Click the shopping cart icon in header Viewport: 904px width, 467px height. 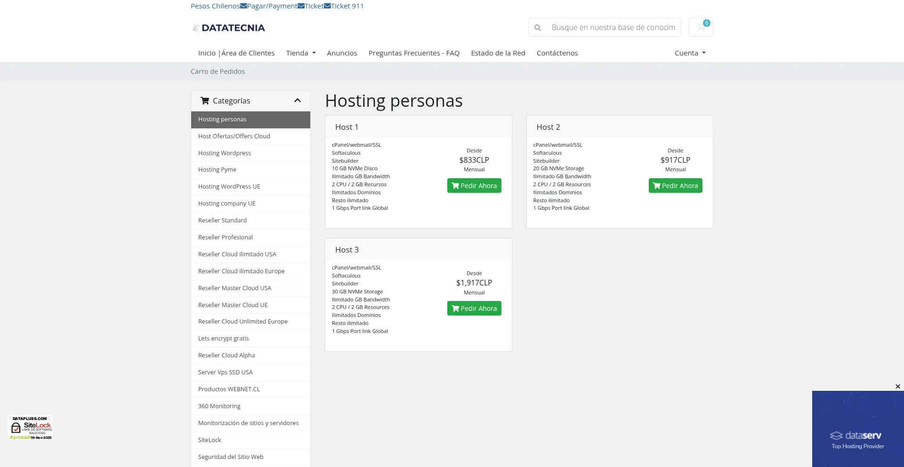pos(701,27)
